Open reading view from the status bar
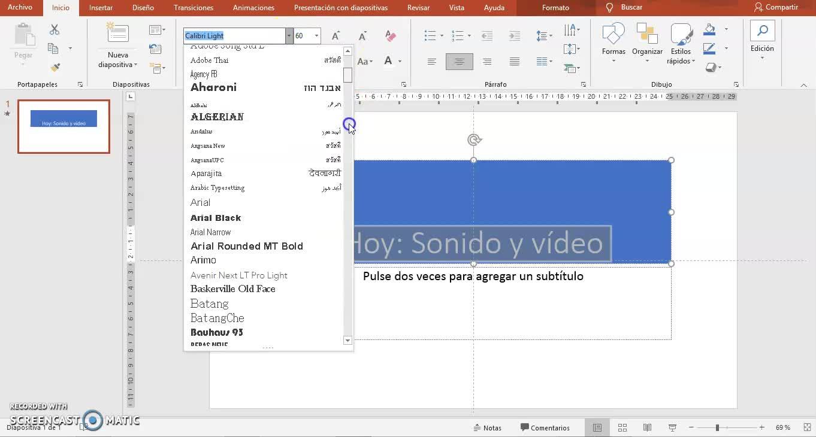 click(x=647, y=427)
